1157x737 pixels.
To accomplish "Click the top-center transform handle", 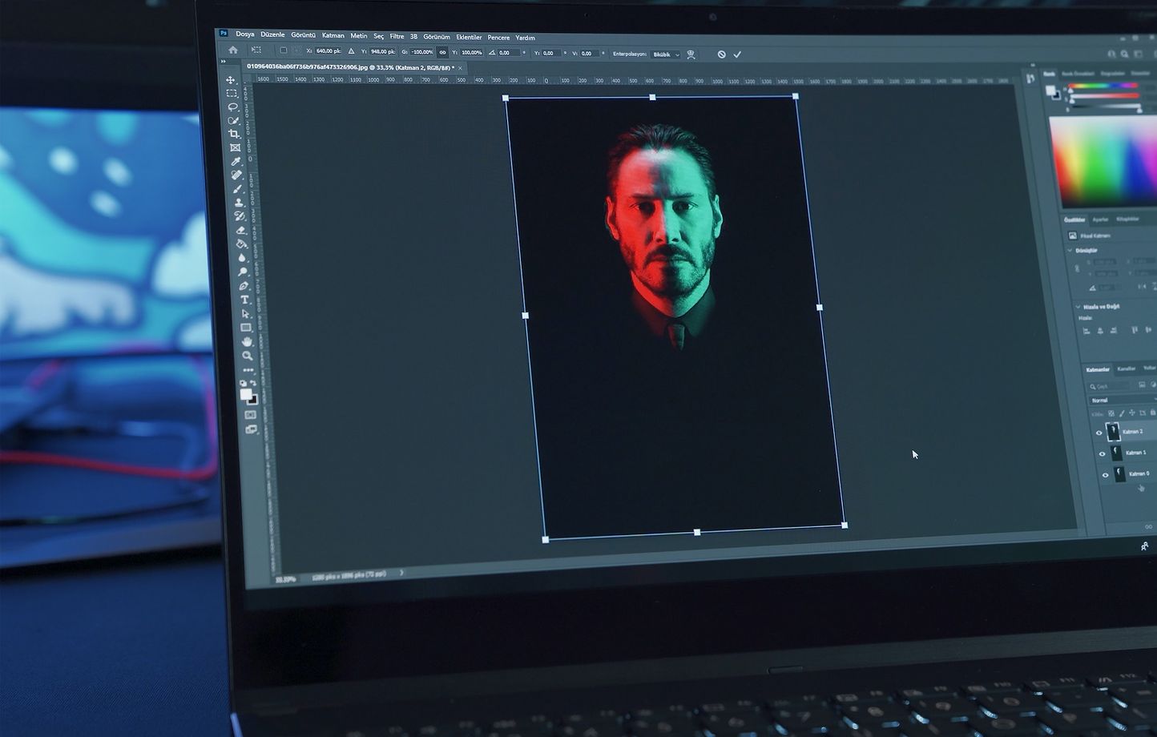I will [652, 97].
